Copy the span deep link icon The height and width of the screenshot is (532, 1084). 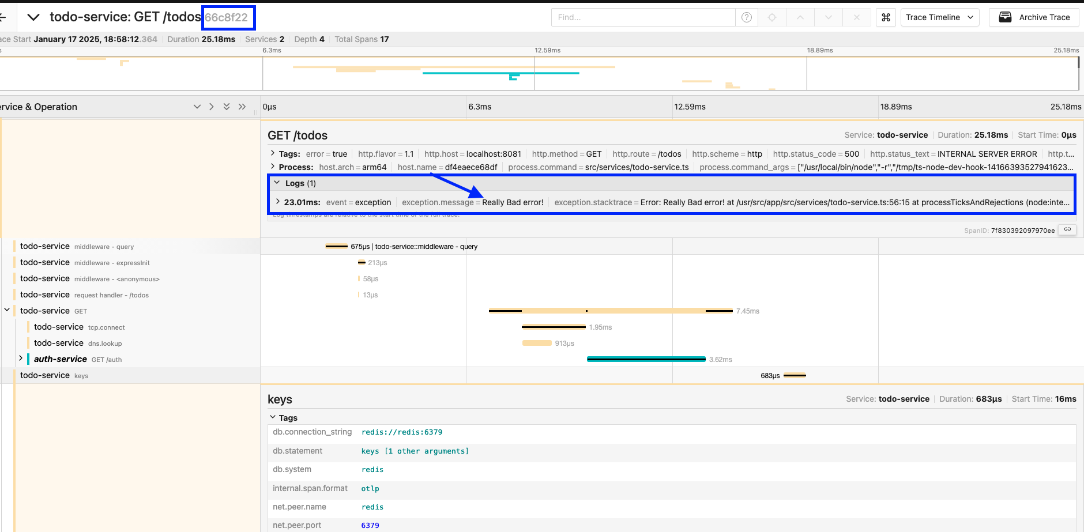pyautogui.click(x=1067, y=229)
